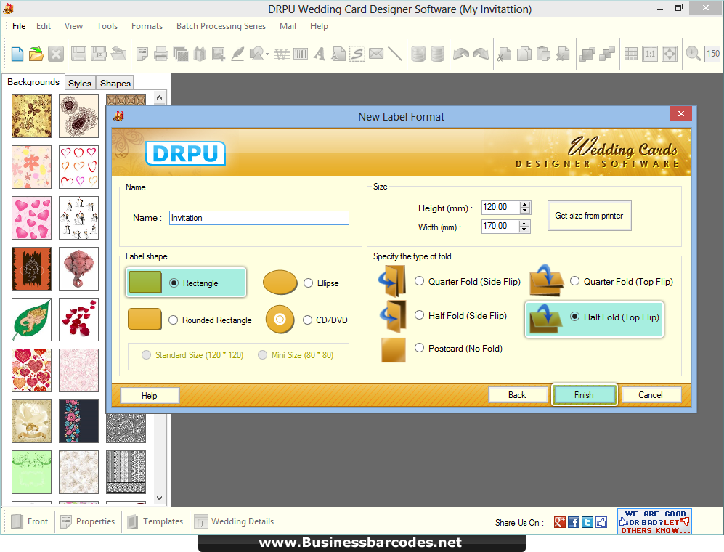
Task: Switch to the Shapes tab
Action: pos(115,83)
